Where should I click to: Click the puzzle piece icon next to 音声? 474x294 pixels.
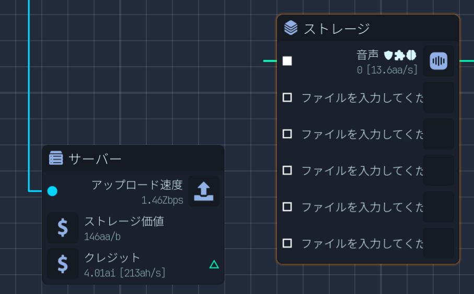click(x=400, y=55)
